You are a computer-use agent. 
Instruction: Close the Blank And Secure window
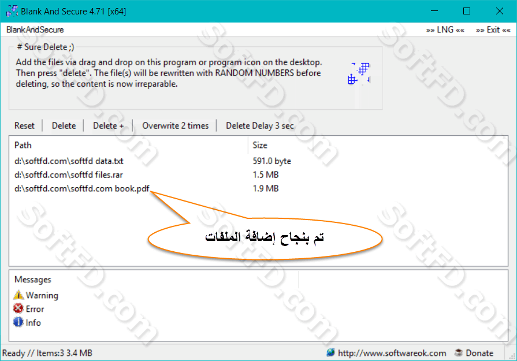[500, 11]
